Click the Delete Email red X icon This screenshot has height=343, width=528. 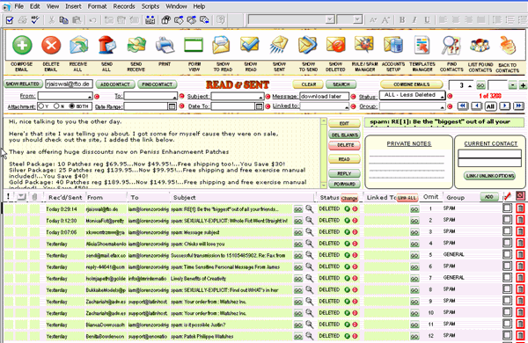(51, 45)
